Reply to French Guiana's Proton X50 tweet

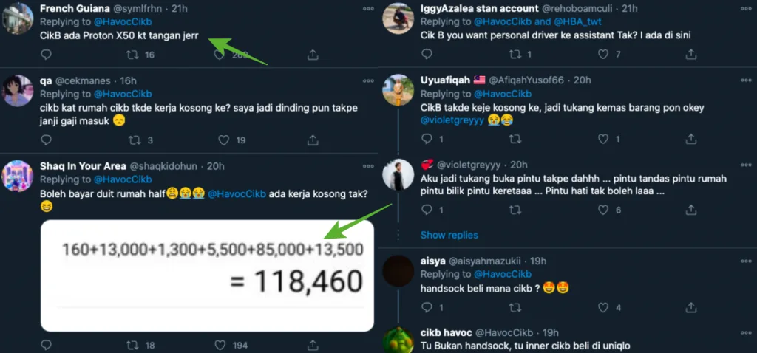[x=46, y=55]
